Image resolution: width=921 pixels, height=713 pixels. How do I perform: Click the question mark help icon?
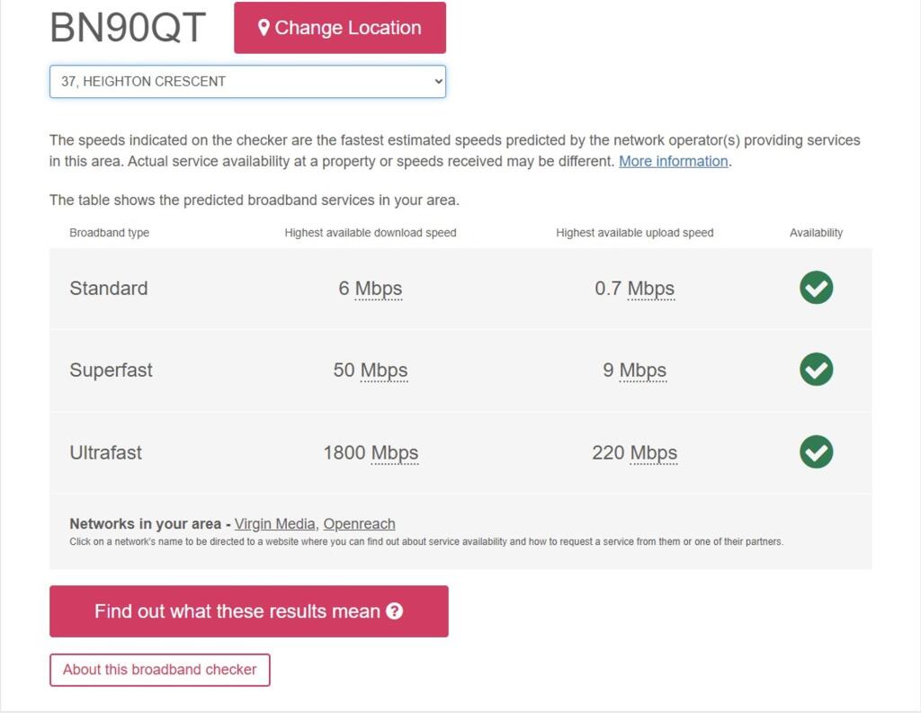(394, 611)
